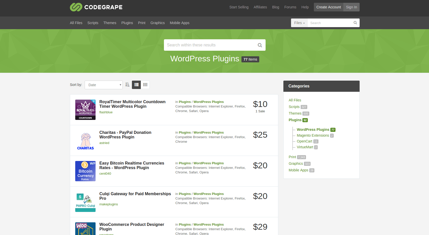This screenshot has width=429, height=235.
Task: Open the Print menu
Action: (x=142, y=23)
